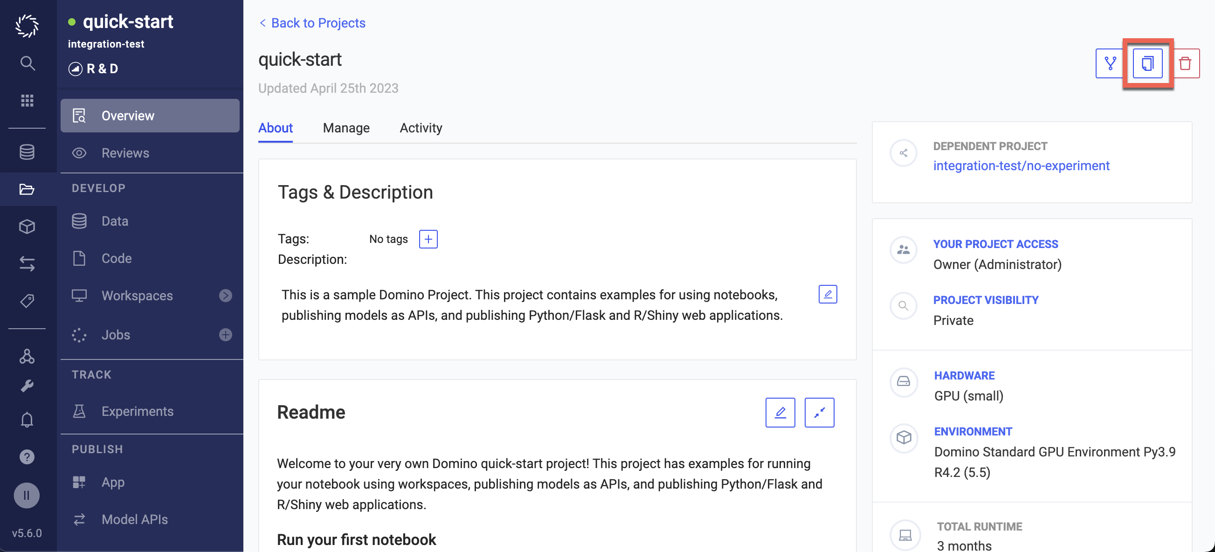The height and width of the screenshot is (552, 1215).
Task: Open Data in the Develop section
Action: click(x=150, y=221)
